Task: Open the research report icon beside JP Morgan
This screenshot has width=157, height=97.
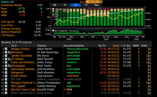Action: click(9, 59)
